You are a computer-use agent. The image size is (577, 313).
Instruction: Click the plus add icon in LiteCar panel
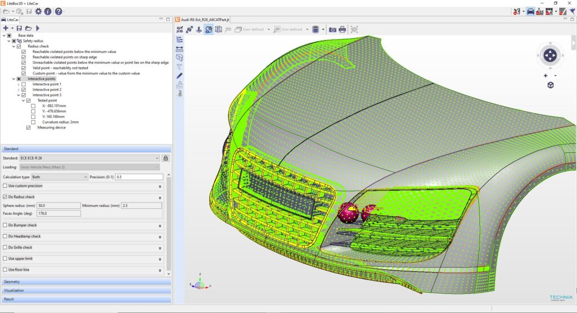[6, 28]
